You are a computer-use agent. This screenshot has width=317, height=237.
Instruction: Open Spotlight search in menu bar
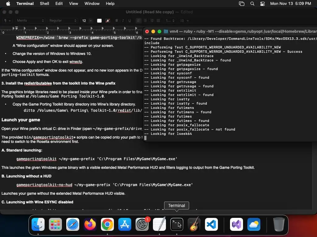point(252,4)
